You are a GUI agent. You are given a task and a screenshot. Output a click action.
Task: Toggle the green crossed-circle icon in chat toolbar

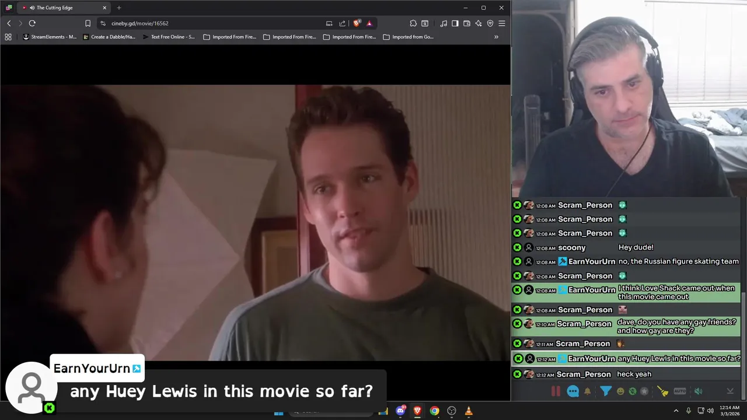tap(633, 391)
